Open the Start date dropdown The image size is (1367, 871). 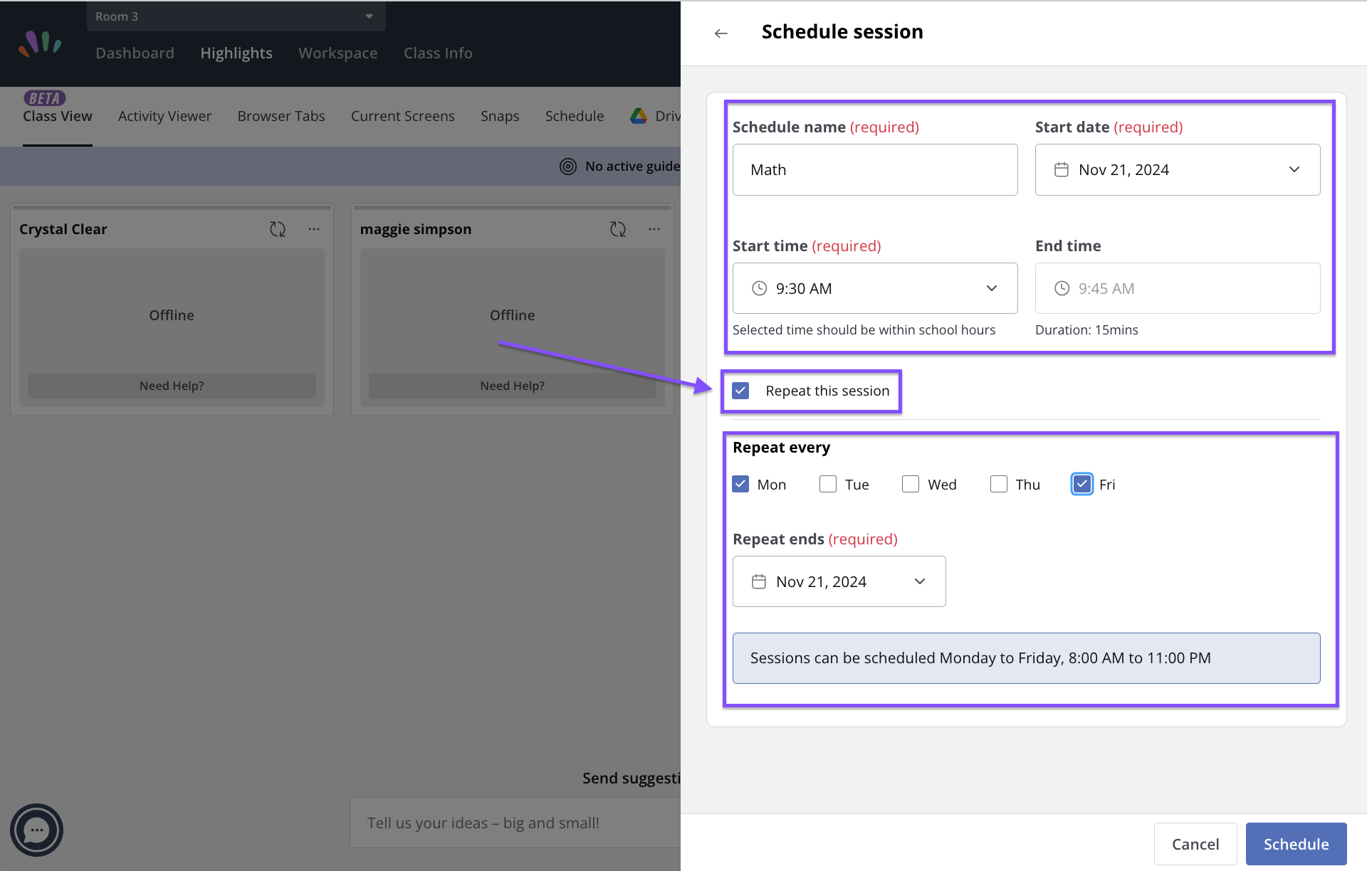[x=1178, y=170]
